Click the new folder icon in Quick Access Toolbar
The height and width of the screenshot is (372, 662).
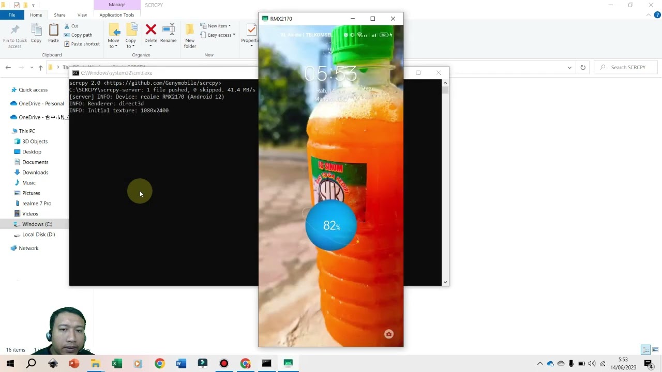click(25, 5)
